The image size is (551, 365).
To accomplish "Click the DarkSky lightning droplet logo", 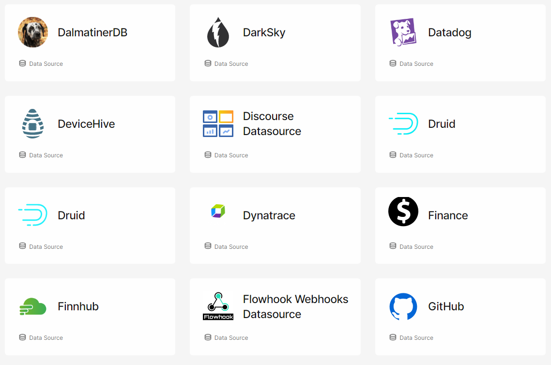I will pyautogui.click(x=218, y=32).
